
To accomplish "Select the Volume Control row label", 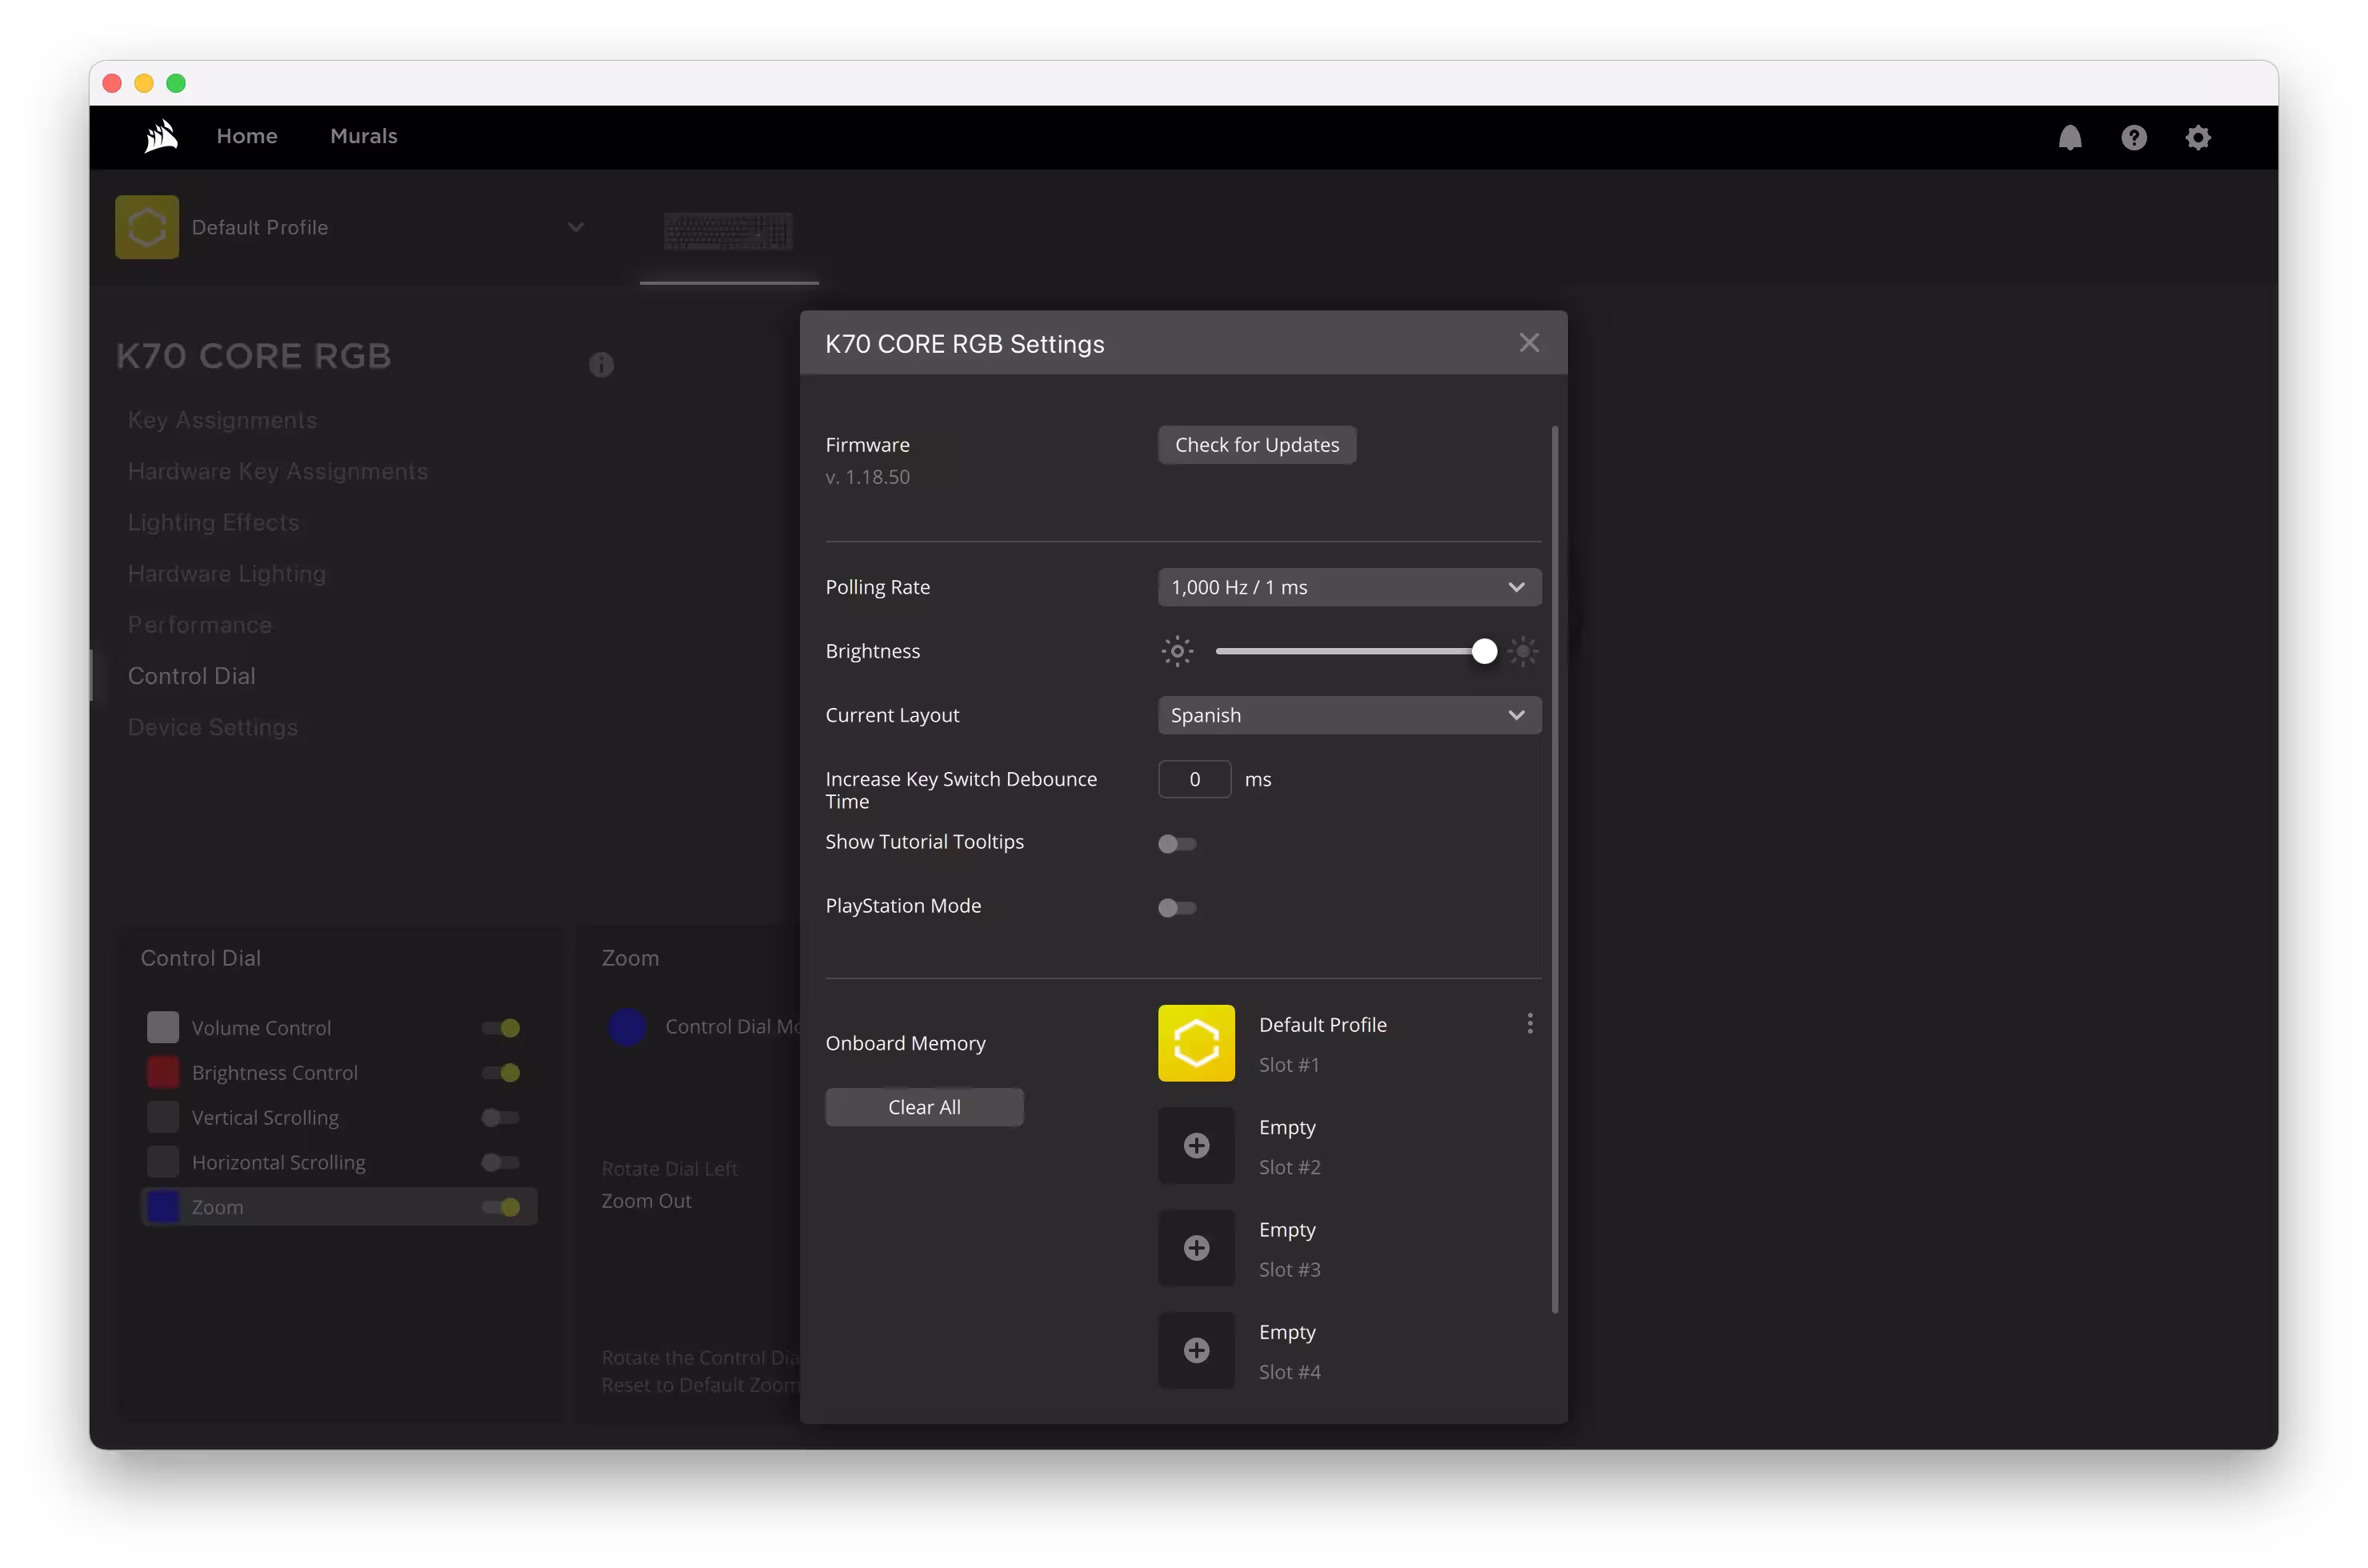I will (261, 1028).
